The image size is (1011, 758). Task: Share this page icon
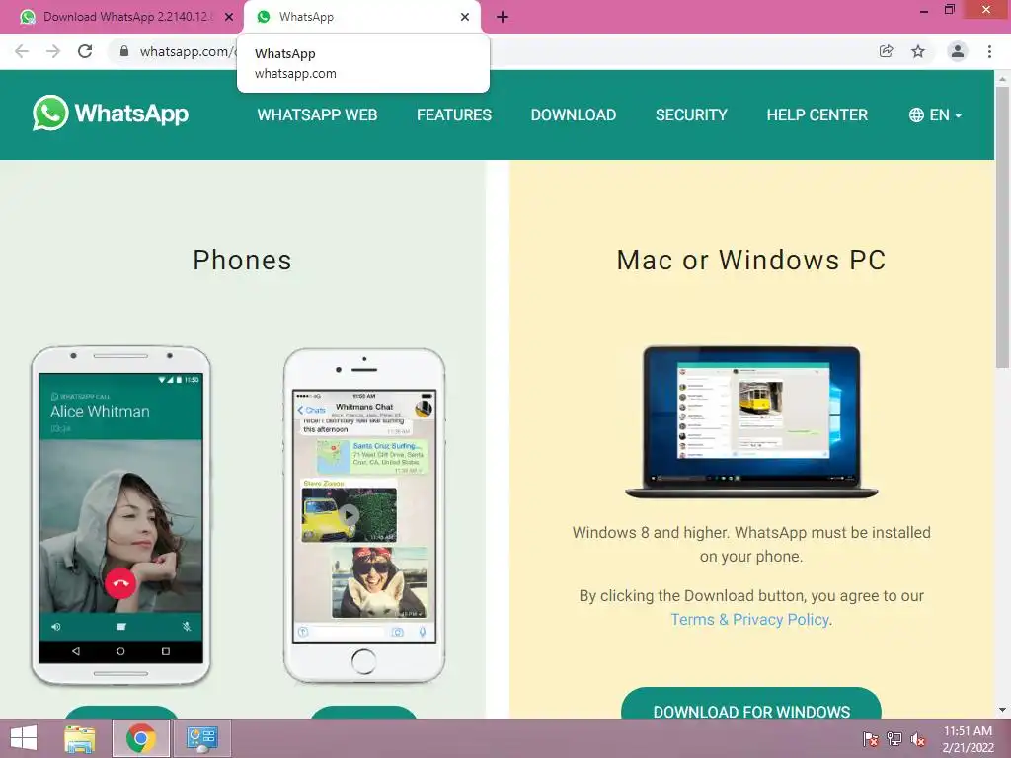click(887, 51)
